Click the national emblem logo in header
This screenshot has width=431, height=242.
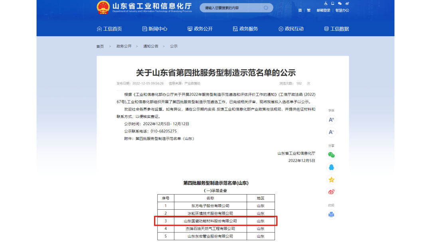click(103, 8)
